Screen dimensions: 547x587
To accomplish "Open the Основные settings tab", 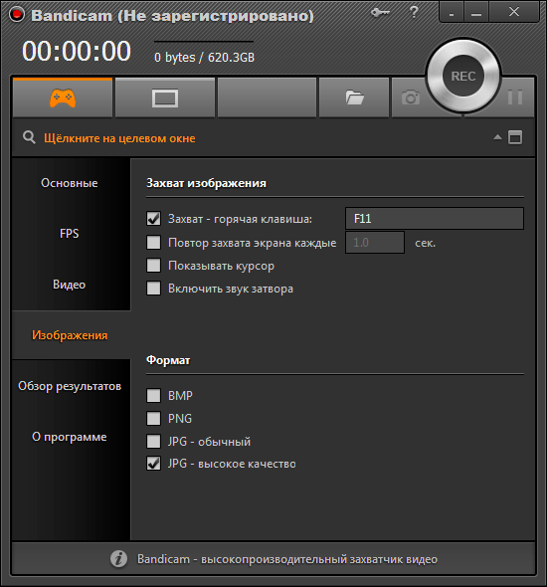I will click(x=70, y=183).
